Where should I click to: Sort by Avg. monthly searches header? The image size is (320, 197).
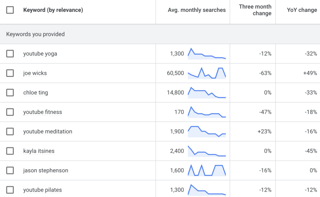point(197,10)
